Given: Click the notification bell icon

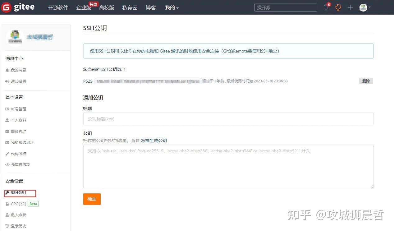Looking at the screenshot, I should [326, 7].
